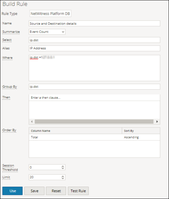Click the Then horizontal scrollbar thumb

pyautogui.click(x=94, y=122)
